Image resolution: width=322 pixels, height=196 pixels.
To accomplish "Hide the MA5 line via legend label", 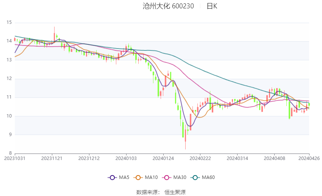I will [x=124, y=177].
